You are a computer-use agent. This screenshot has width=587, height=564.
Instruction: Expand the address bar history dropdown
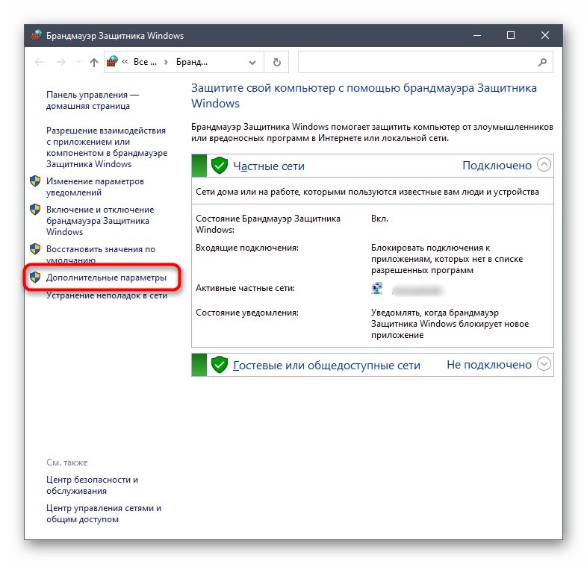click(x=252, y=63)
